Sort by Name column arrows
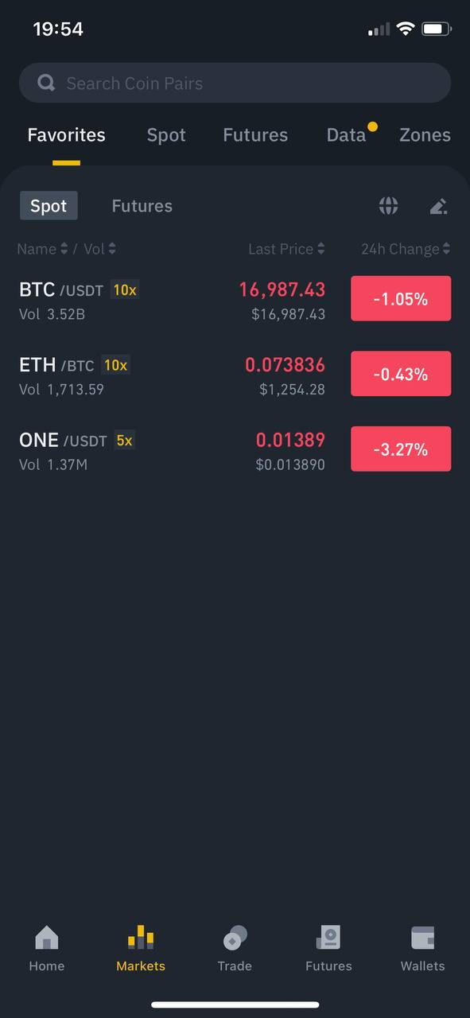 (64, 249)
